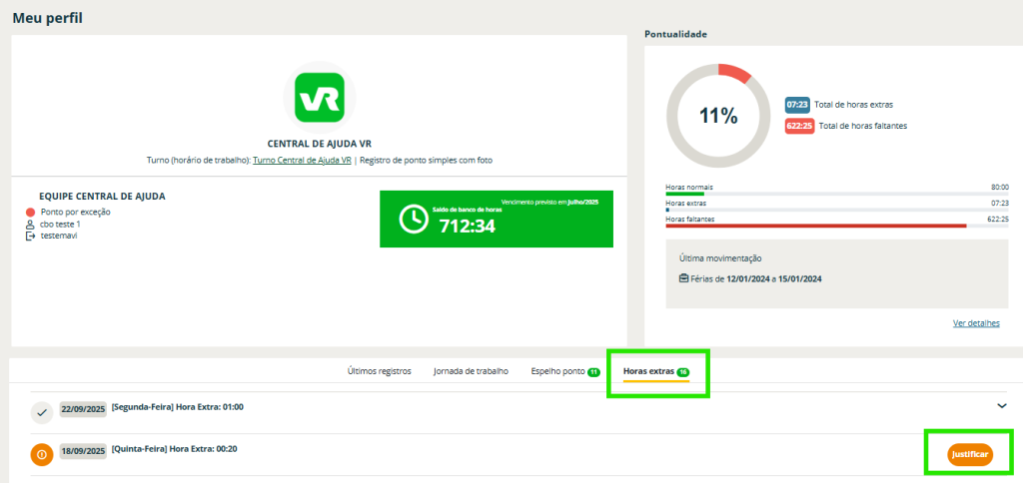Image resolution: width=1023 pixels, height=483 pixels.
Task: Click the user icon beside cbo teste 1
Action: (x=31, y=225)
